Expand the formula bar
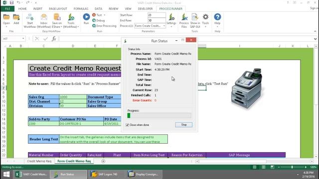This screenshot has height=179, width=319. [315, 39]
